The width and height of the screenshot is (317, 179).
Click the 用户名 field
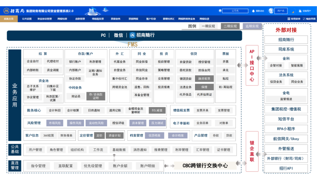point(281,11)
